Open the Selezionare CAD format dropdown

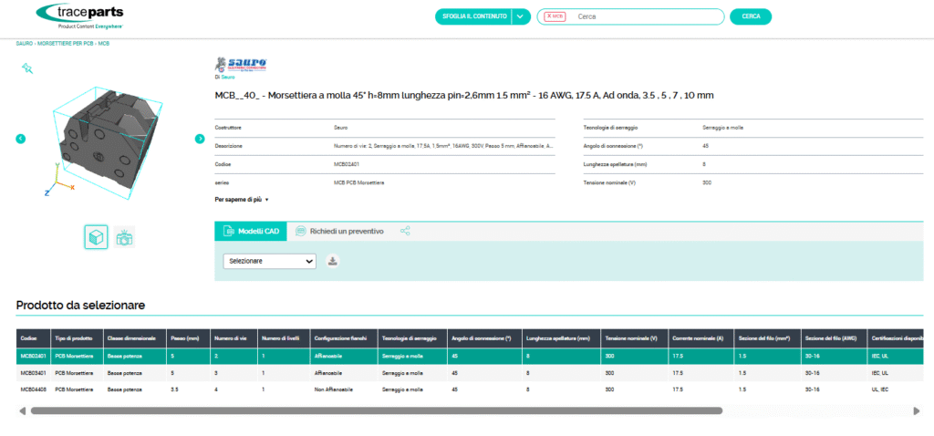269,261
